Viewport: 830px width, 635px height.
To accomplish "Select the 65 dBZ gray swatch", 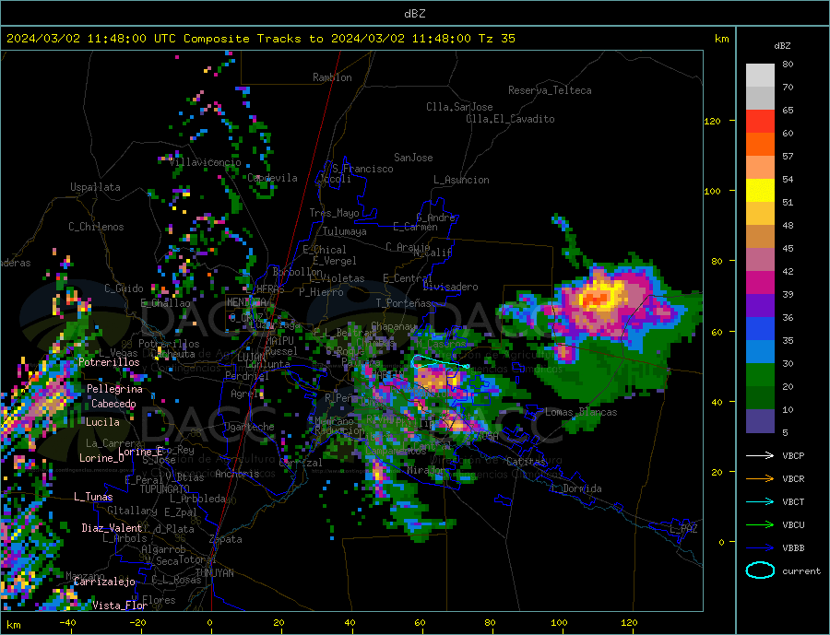I will (760, 99).
